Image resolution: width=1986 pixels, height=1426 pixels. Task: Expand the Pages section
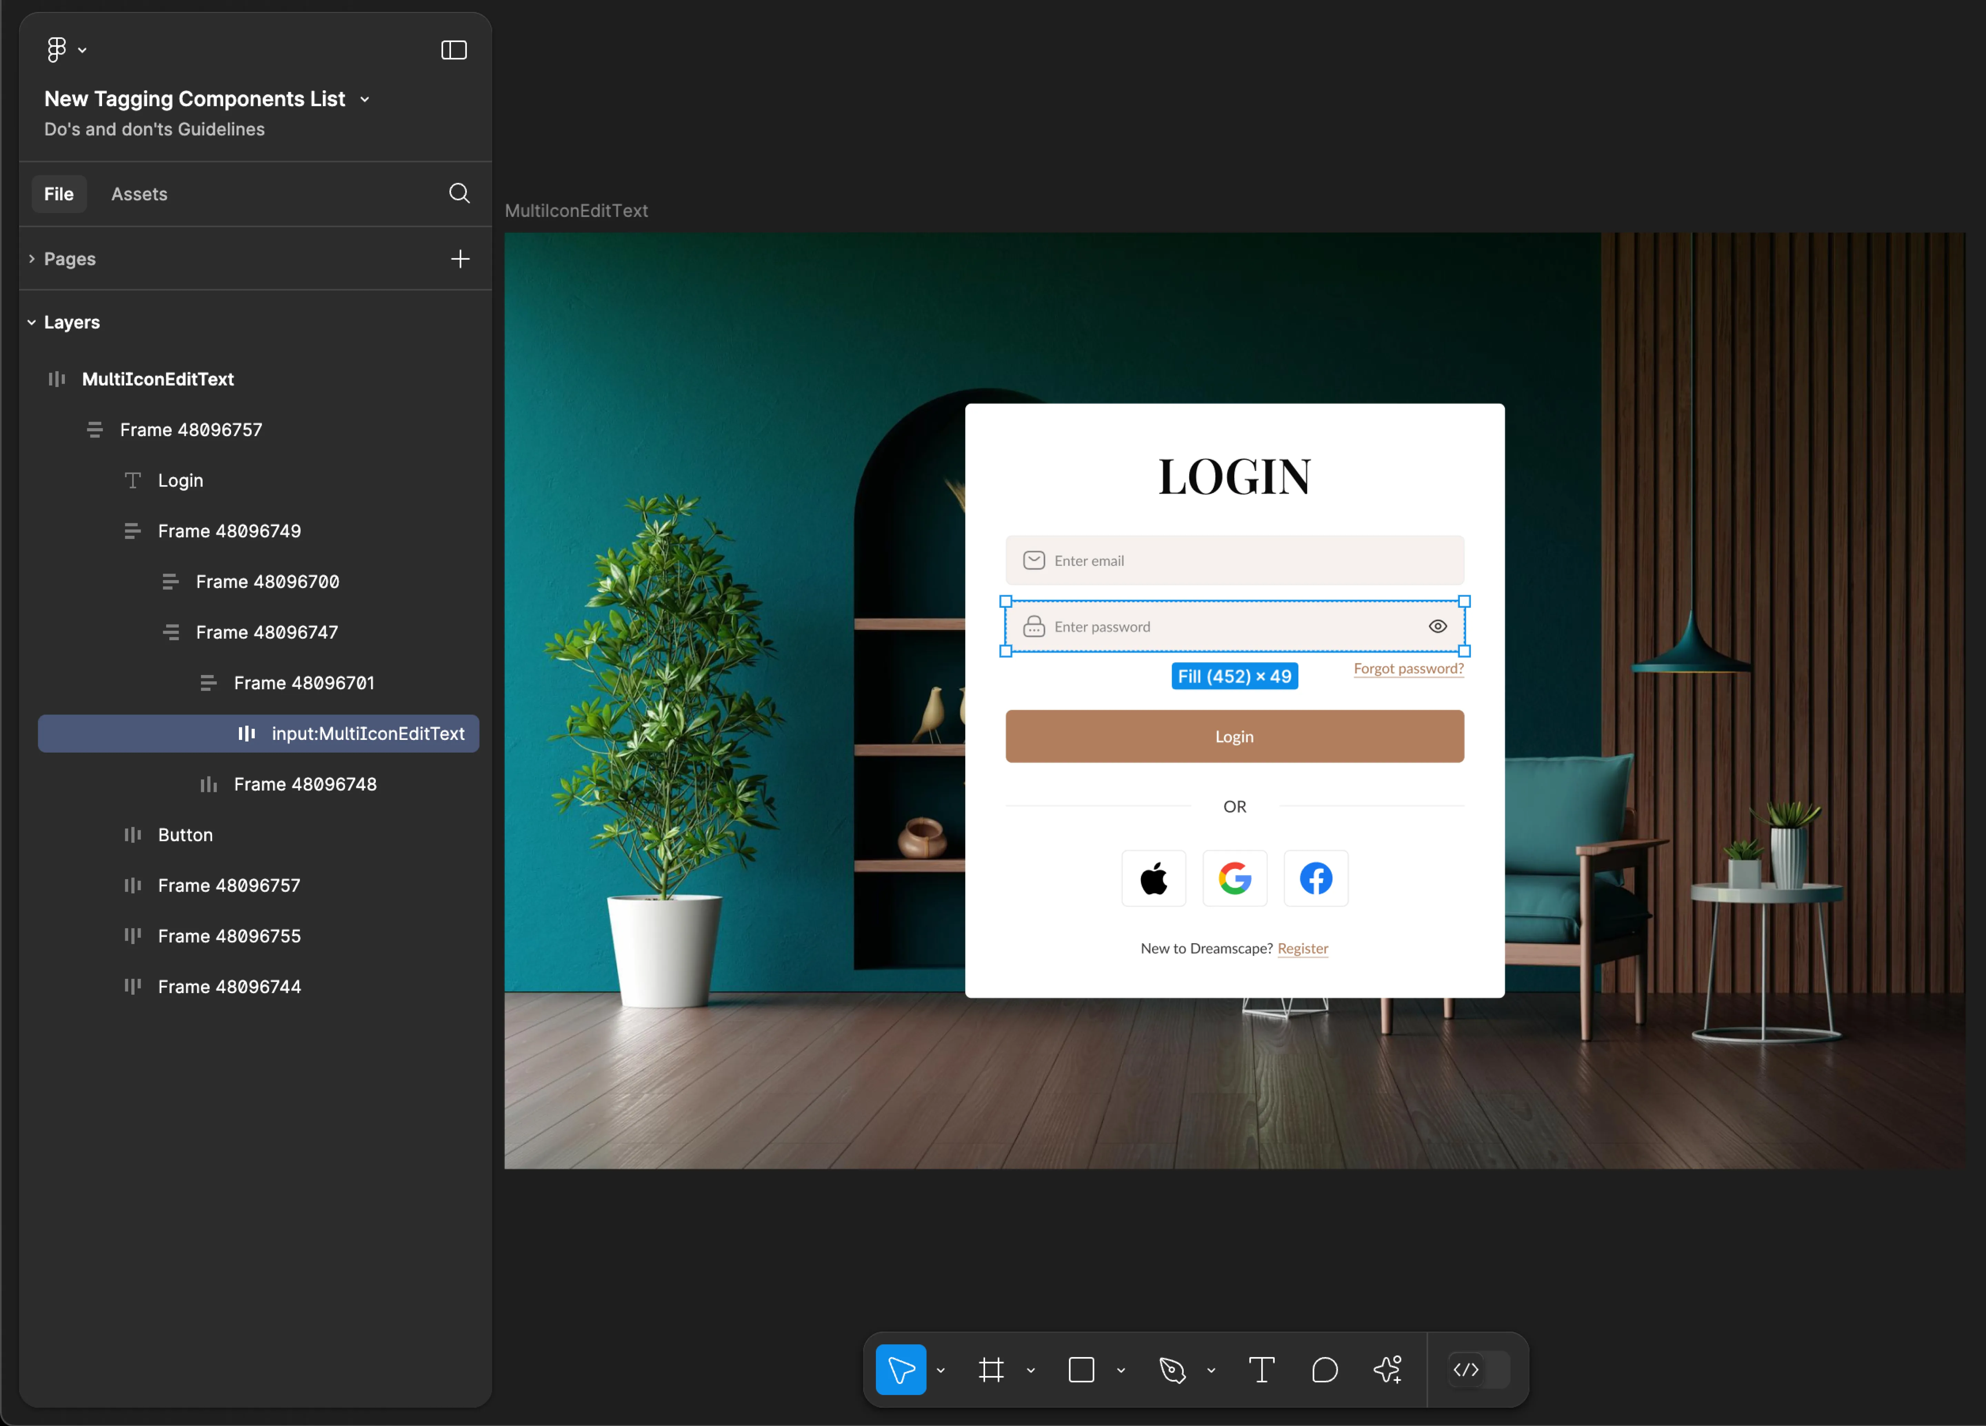click(31, 259)
